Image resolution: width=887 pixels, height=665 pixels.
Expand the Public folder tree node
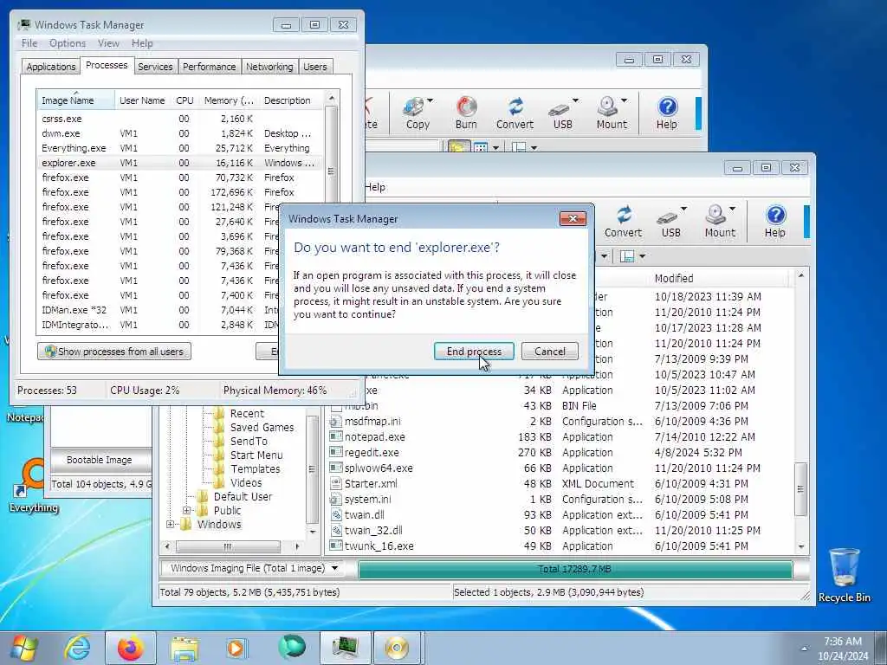[187, 510]
